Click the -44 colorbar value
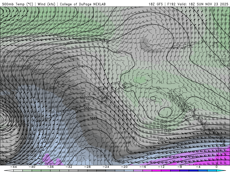Image resolution: width=230 pixels, height=172 pixels. (14, 167)
